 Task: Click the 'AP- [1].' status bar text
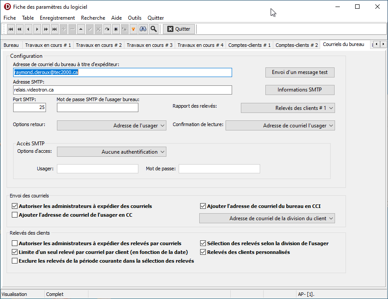306,294
